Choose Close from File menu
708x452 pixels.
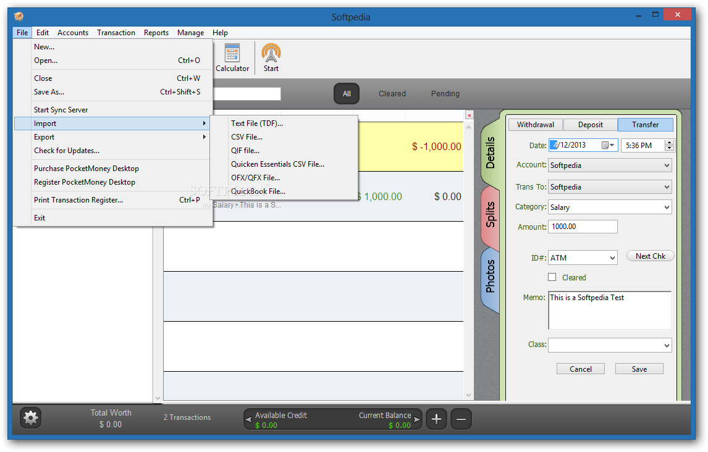112,78
